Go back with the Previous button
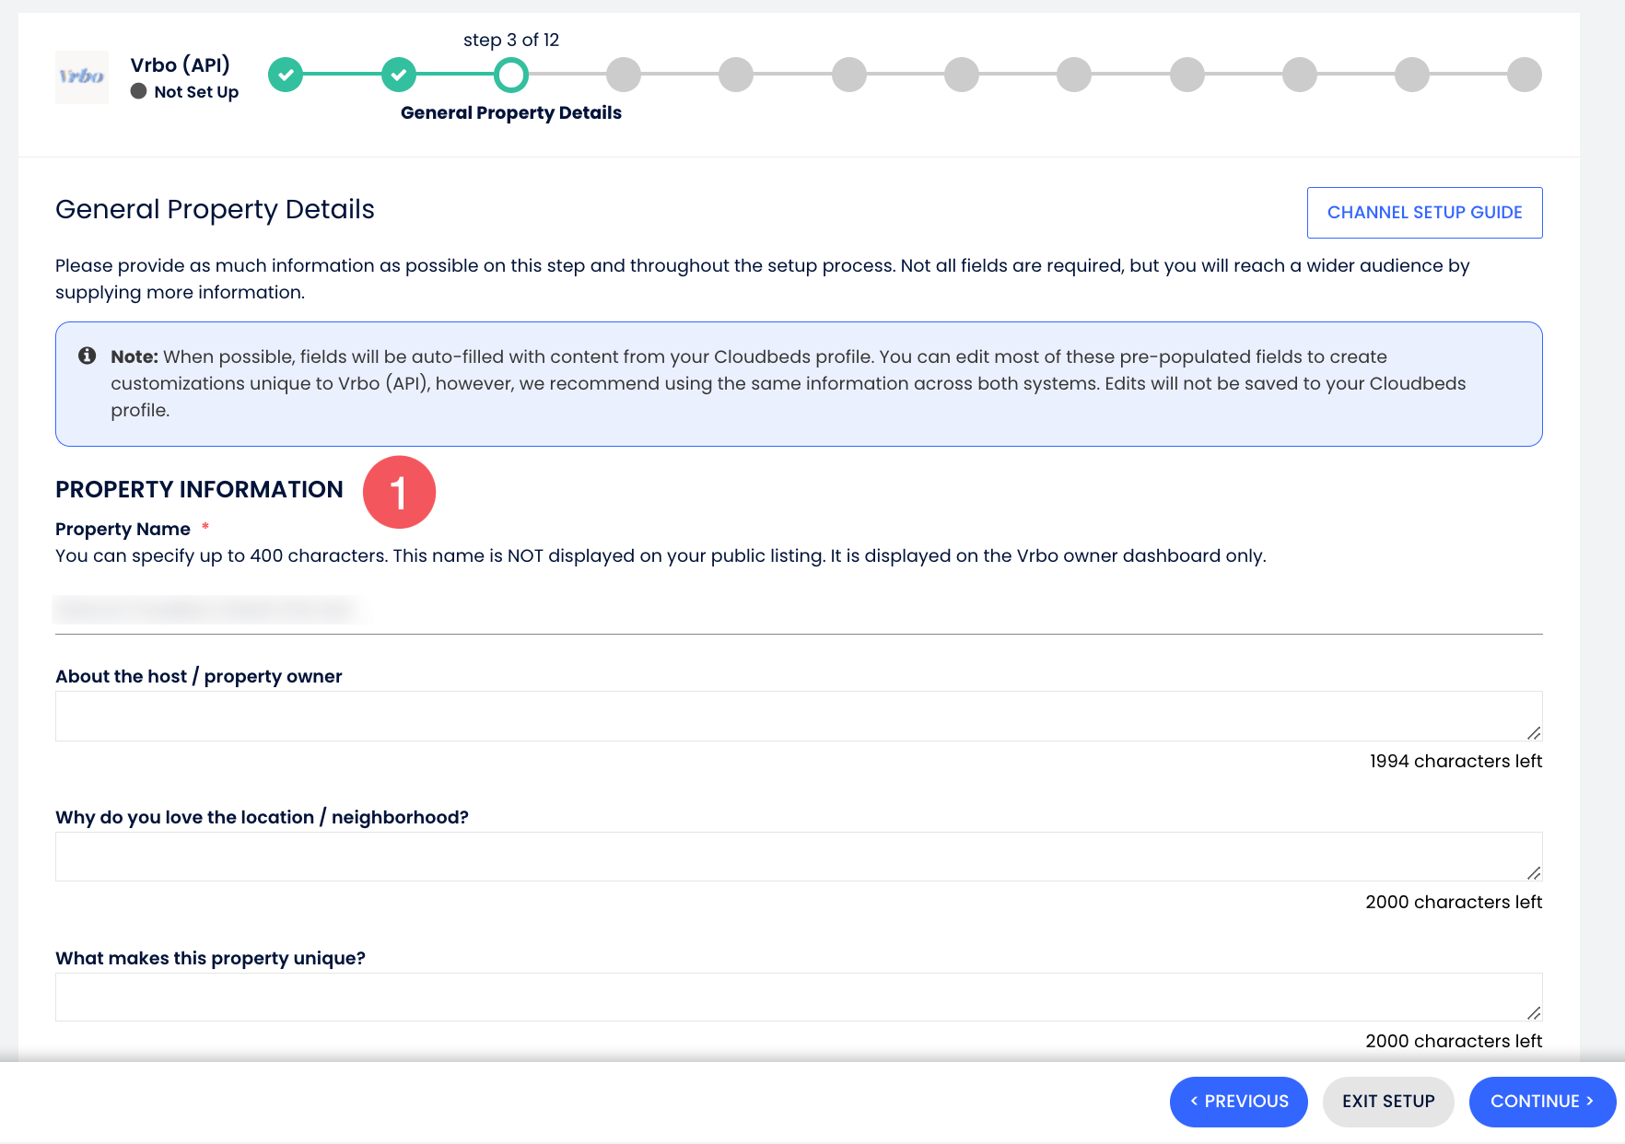The width and height of the screenshot is (1625, 1144). [x=1238, y=1102]
